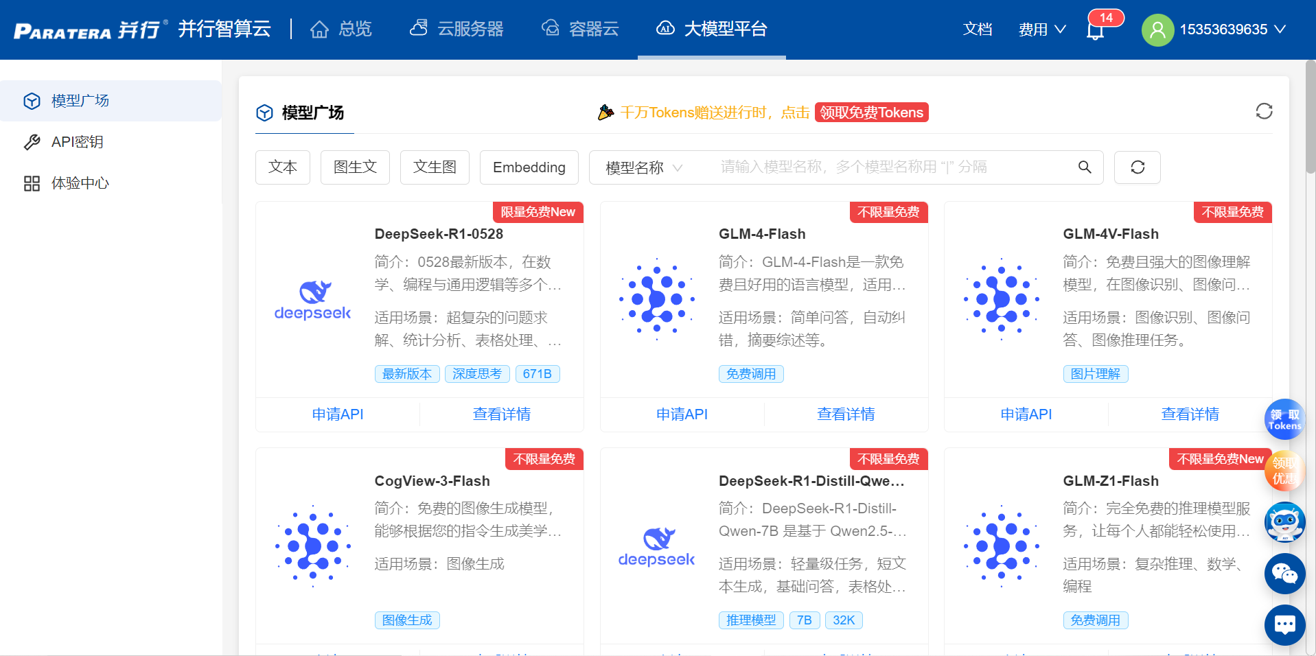Click 查看详情 for GLM-4V-Flash
The width and height of the screenshot is (1316, 656).
[x=1190, y=414]
